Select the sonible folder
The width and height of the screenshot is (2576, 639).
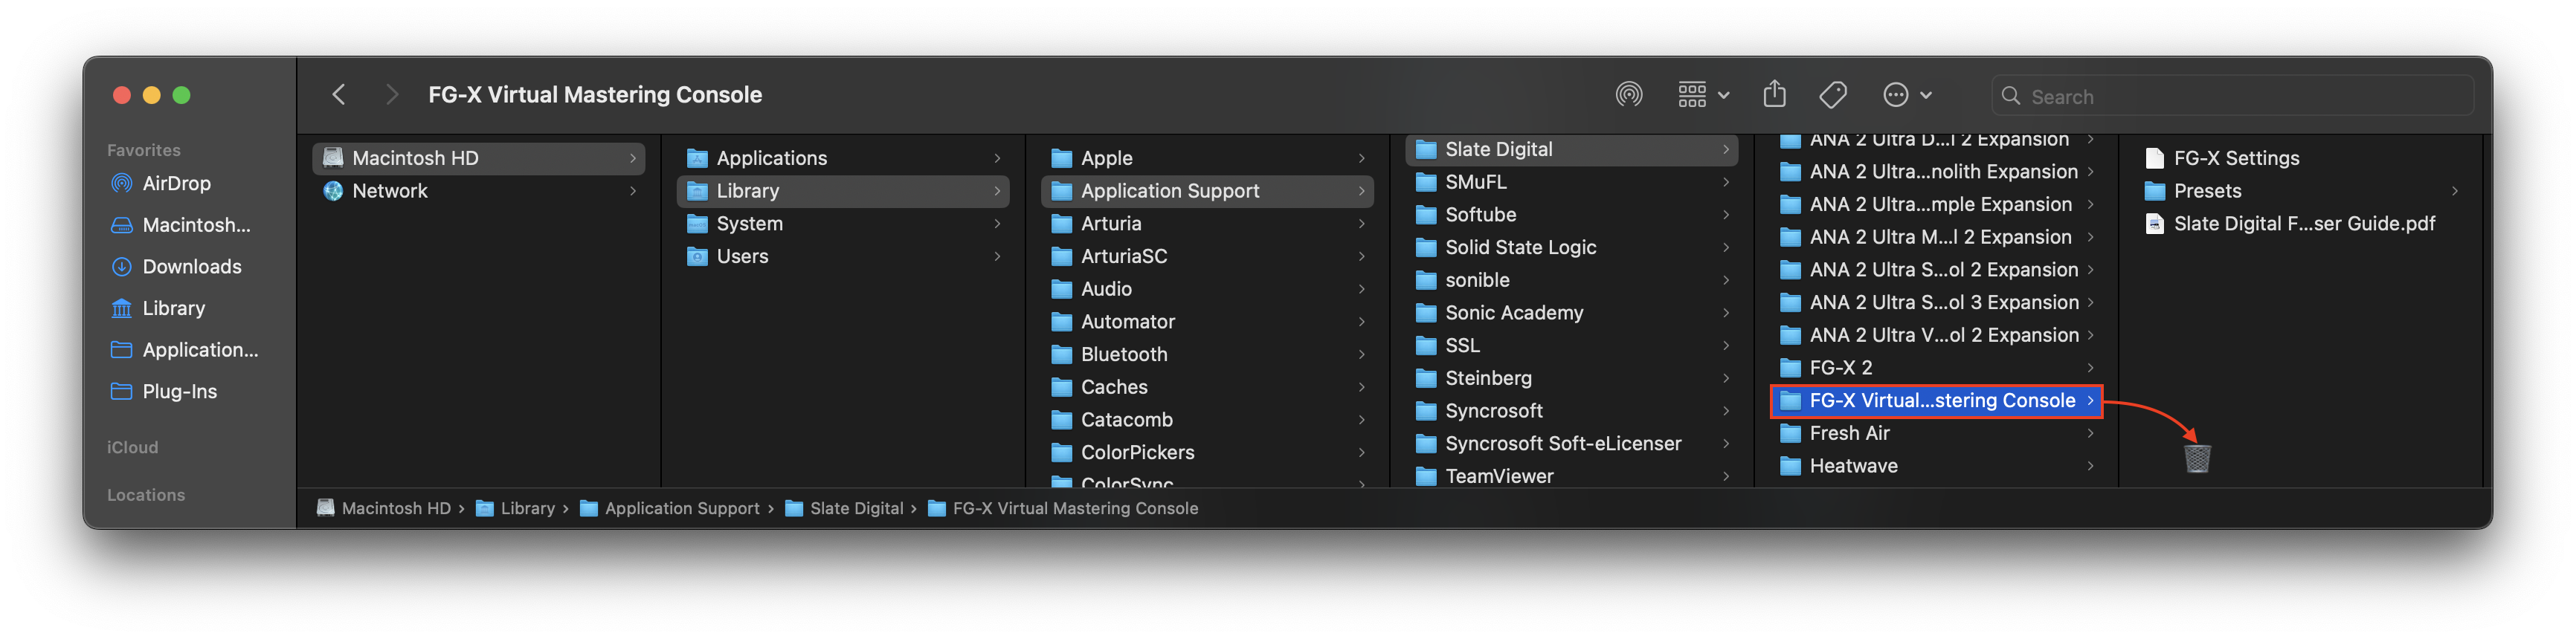[1571, 281]
